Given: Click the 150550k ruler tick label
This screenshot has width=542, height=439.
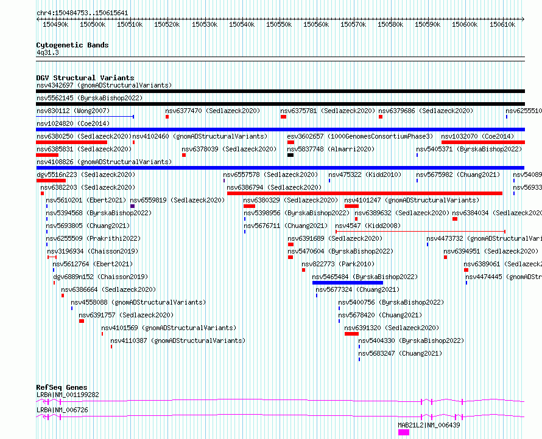Looking at the screenshot, I should tap(279, 24).
